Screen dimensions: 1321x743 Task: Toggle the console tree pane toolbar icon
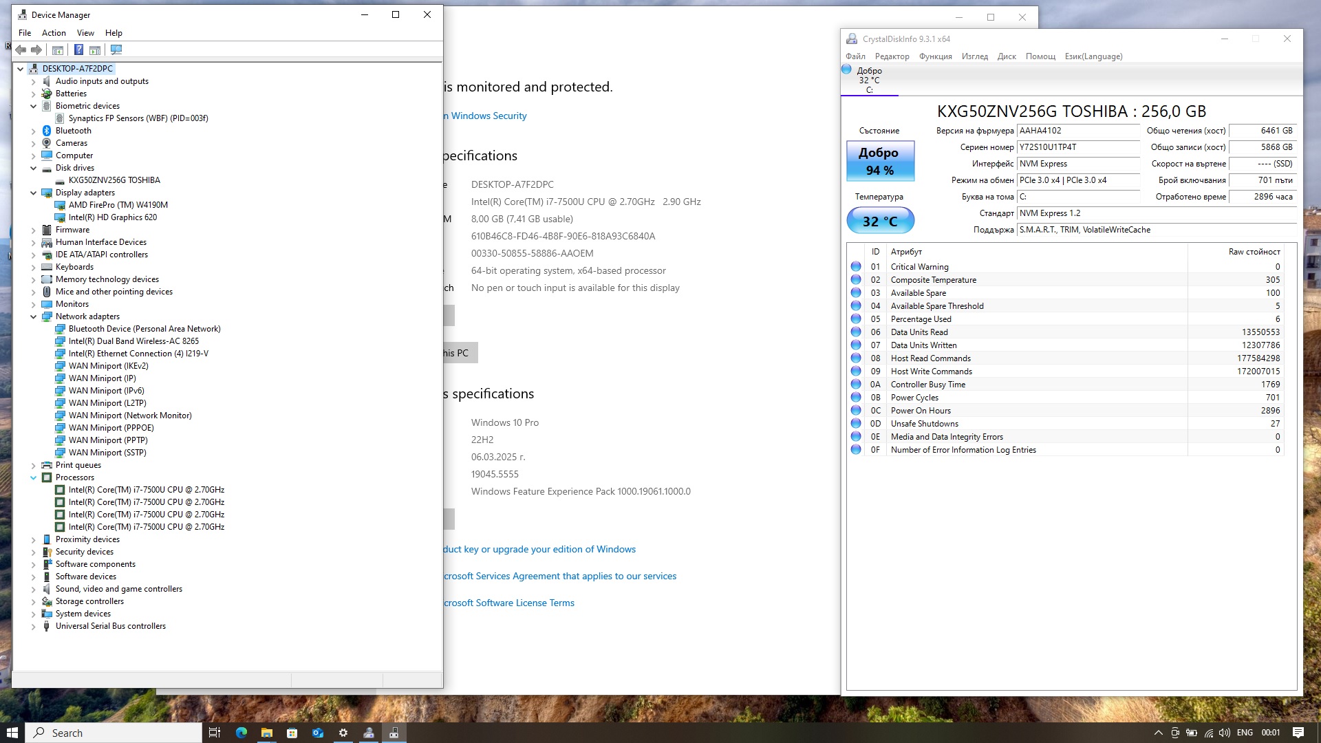pyautogui.click(x=58, y=50)
